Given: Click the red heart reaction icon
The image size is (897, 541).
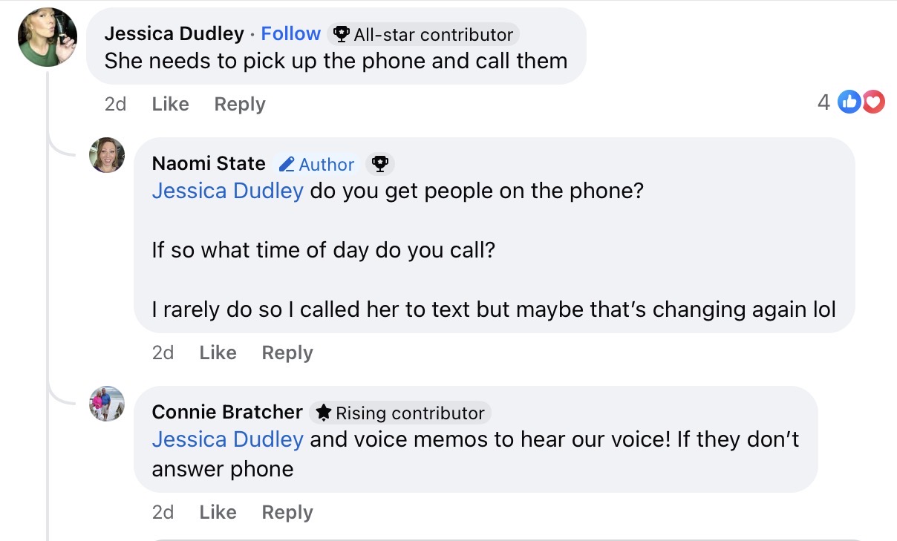Looking at the screenshot, I should (x=873, y=102).
